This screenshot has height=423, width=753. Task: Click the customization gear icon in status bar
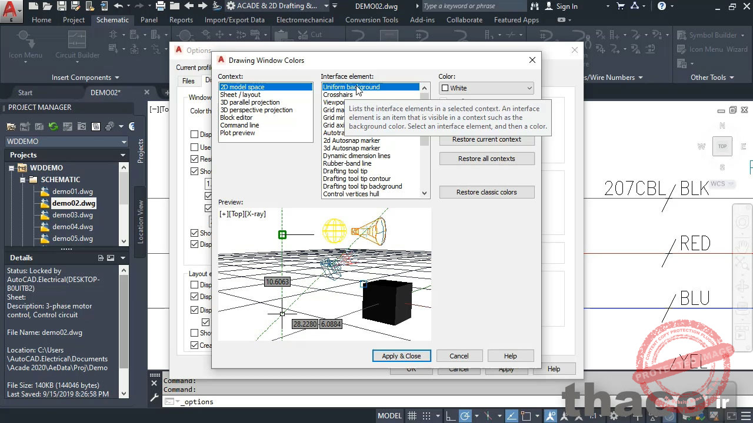[614, 416]
